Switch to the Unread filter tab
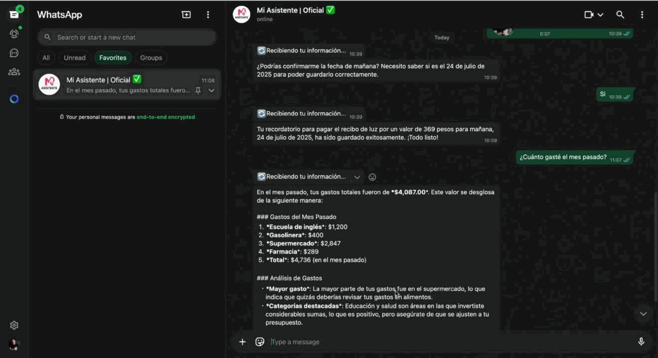 (74, 58)
